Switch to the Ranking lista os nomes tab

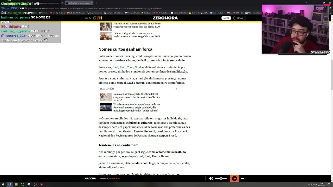tap(79, 3)
